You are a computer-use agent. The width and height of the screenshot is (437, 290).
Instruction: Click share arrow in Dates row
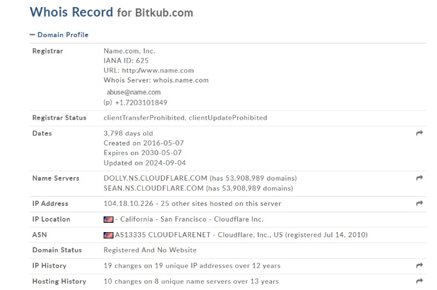(420, 133)
